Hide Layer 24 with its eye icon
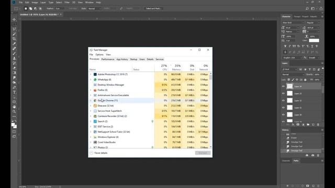335x188 pixels. pyautogui.click(x=283, y=86)
